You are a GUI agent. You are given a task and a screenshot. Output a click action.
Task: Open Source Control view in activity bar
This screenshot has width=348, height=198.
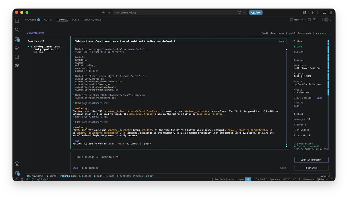[17, 39]
